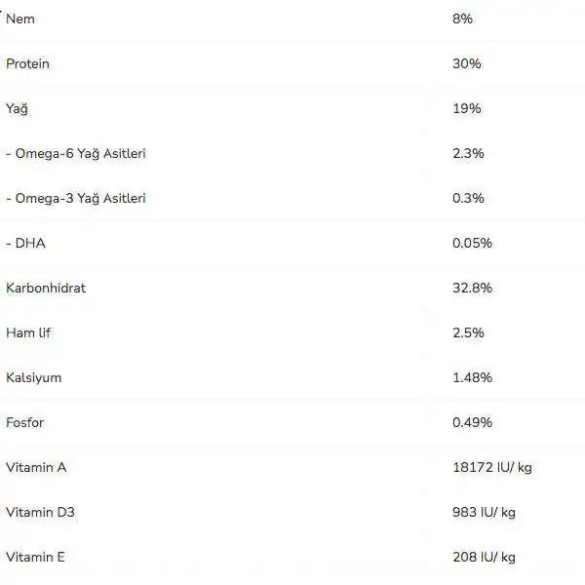Click the Fosfor row label
This screenshot has height=585, width=585.
[25, 422]
